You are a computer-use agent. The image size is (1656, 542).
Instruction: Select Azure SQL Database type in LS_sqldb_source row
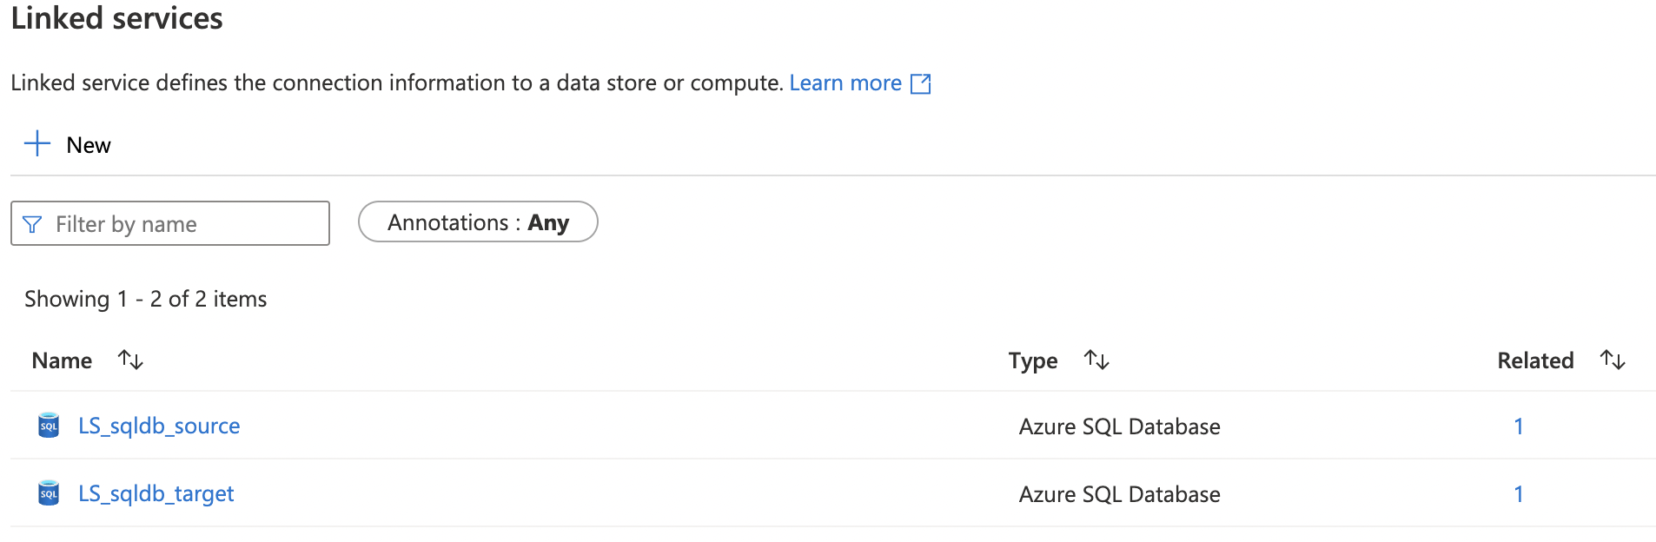tap(1119, 426)
